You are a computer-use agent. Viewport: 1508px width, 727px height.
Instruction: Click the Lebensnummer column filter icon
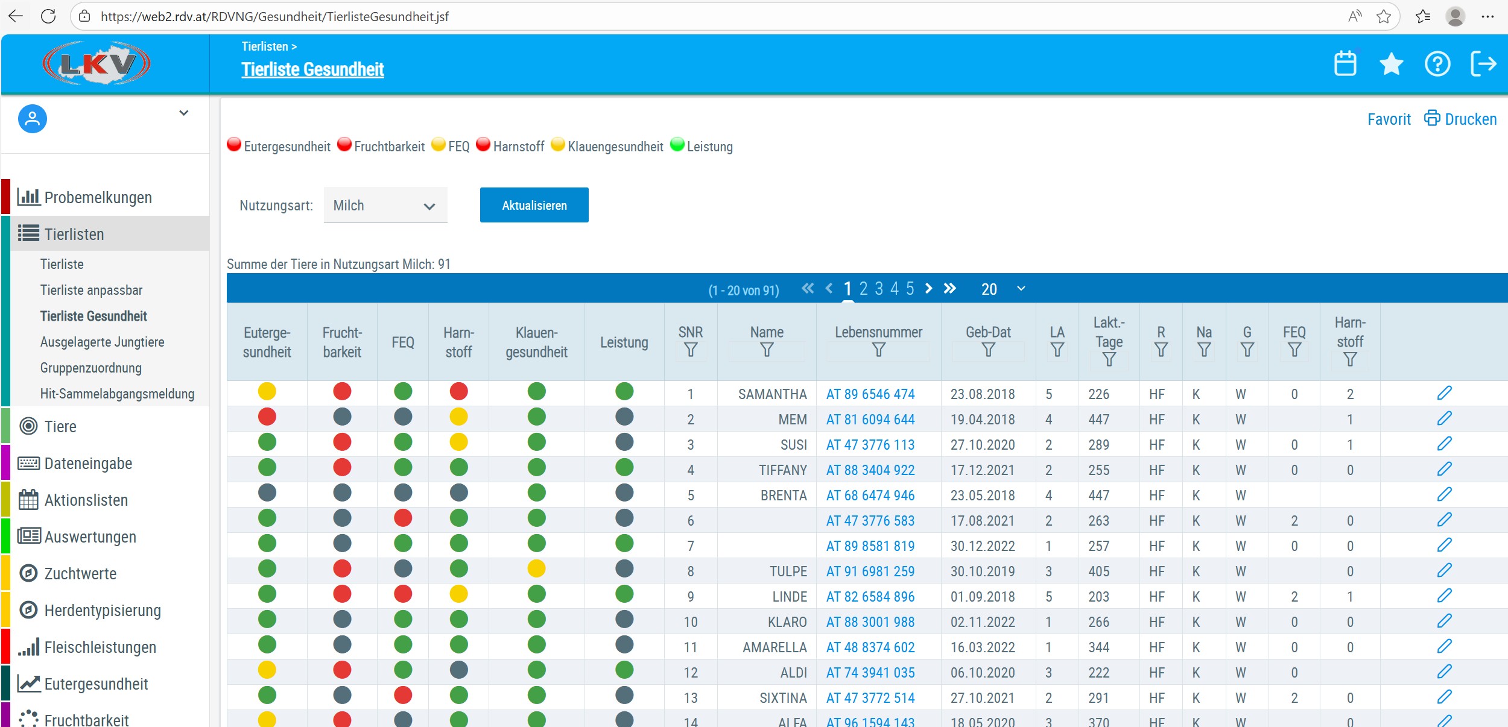pyautogui.click(x=878, y=350)
